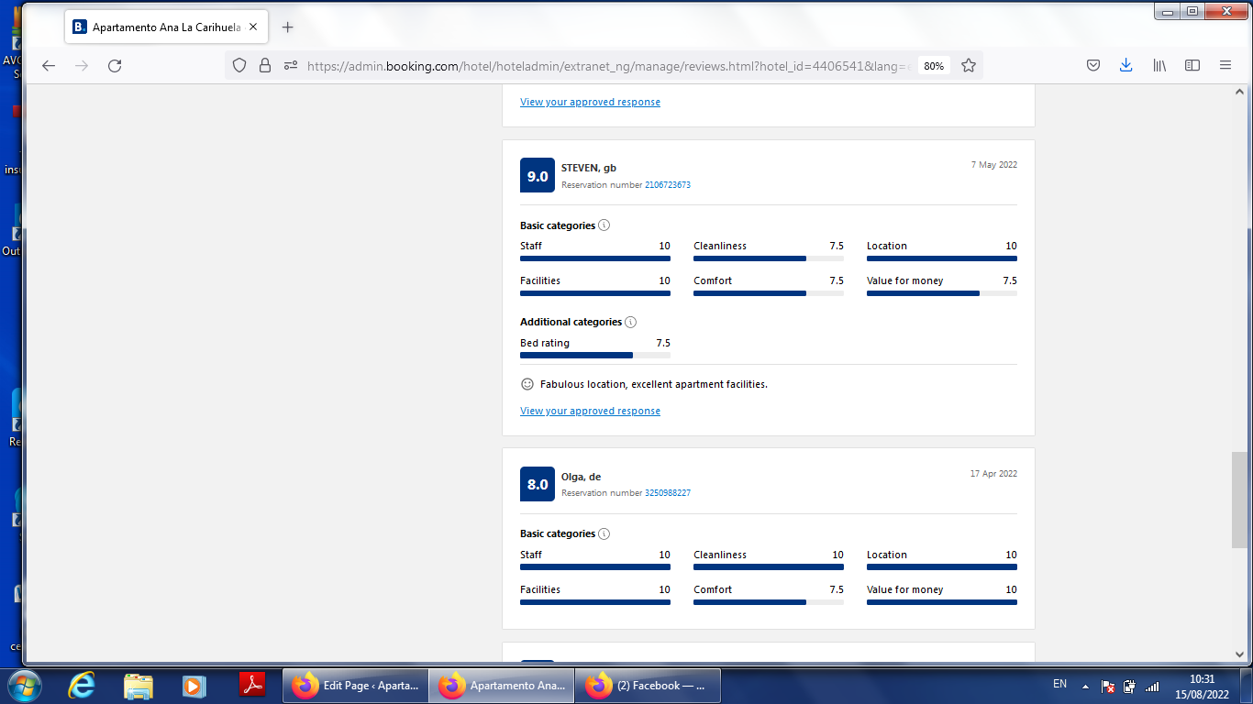This screenshot has width=1253, height=704.
Task: View approved response under STEVEN's review
Action: pos(590,411)
